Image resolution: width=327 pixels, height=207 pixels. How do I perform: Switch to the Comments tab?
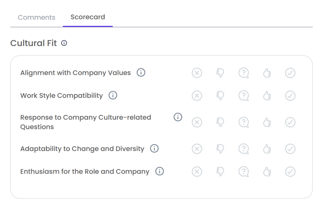click(x=36, y=17)
